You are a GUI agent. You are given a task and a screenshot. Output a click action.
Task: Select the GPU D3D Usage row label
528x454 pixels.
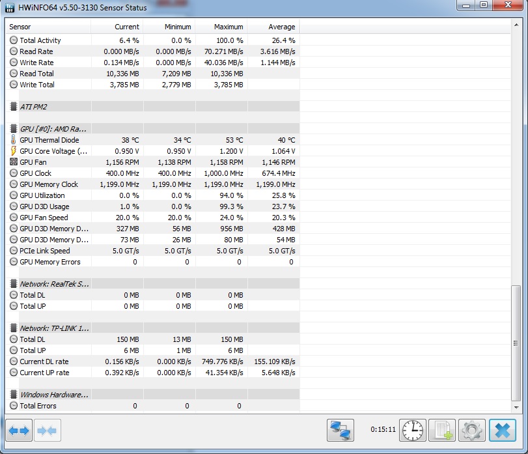pos(44,206)
